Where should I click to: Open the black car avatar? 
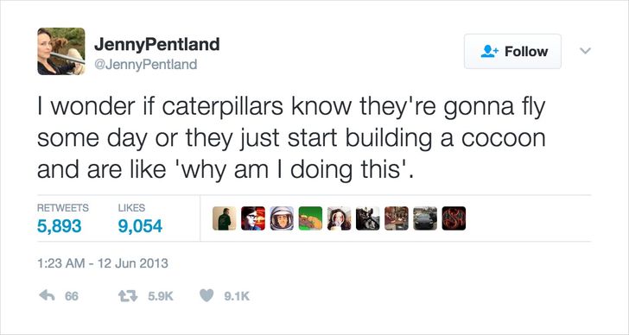click(x=425, y=218)
